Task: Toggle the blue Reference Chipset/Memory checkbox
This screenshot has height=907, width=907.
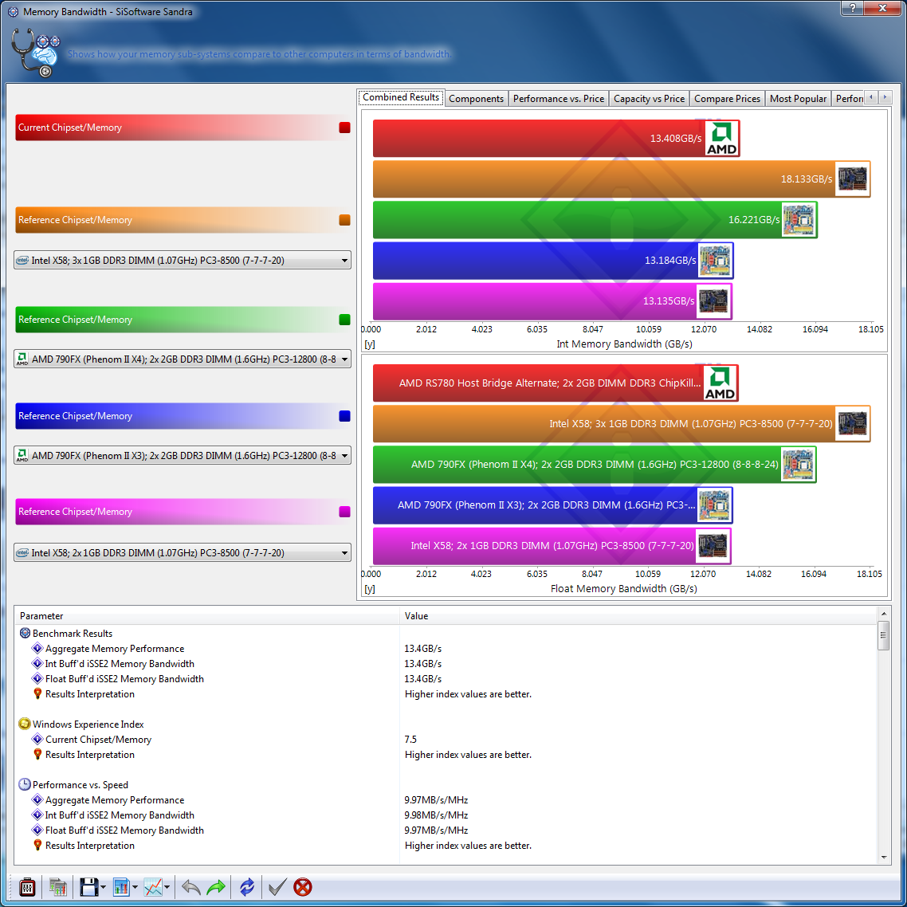Action: pos(345,416)
